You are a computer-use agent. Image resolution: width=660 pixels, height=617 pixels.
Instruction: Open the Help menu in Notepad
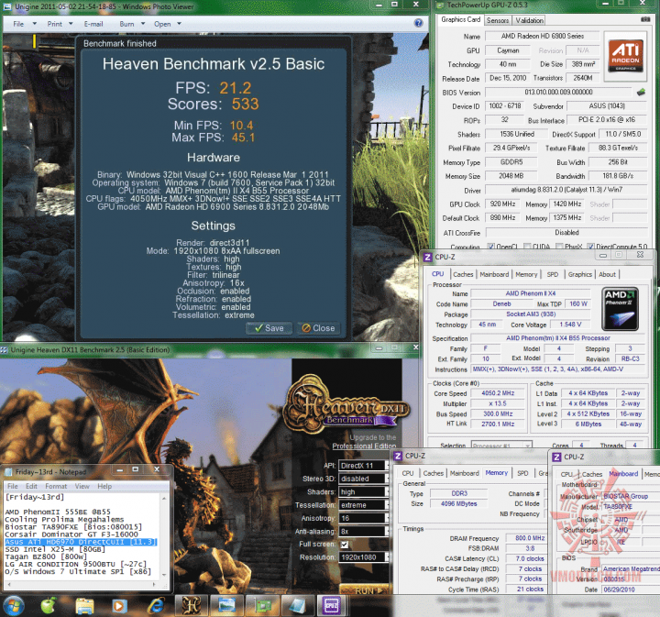pyautogui.click(x=104, y=486)
